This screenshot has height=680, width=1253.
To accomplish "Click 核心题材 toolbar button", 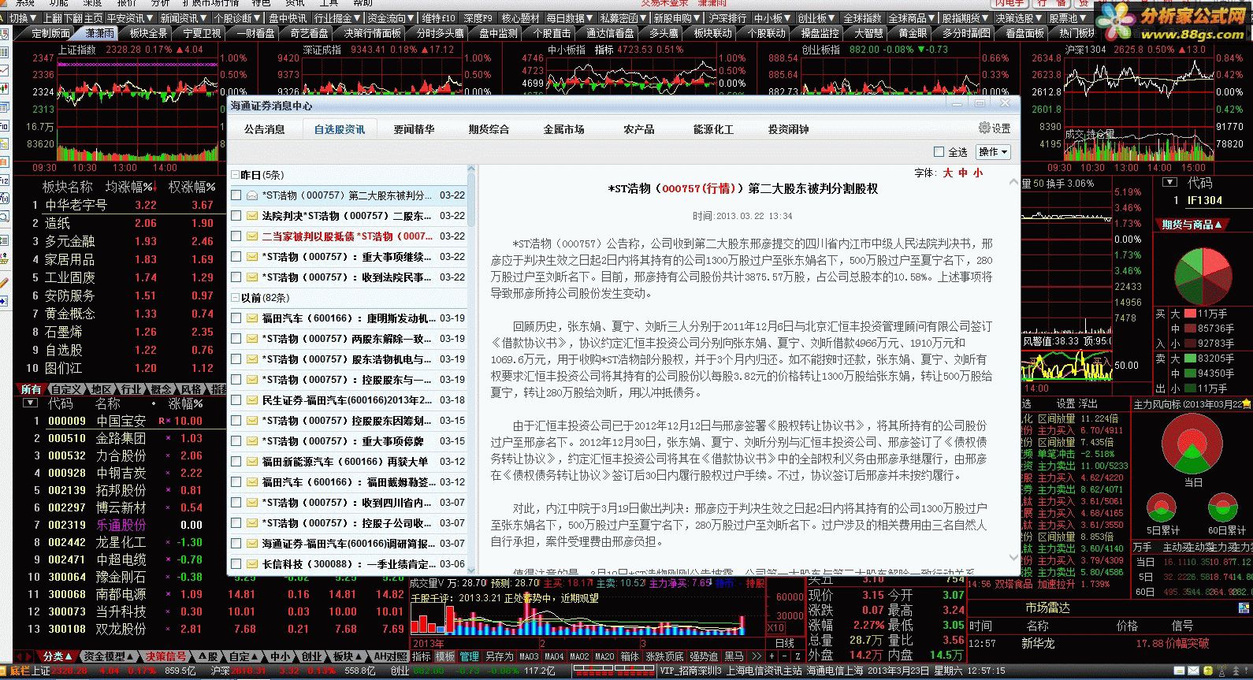I will click(x=521, y=18).
